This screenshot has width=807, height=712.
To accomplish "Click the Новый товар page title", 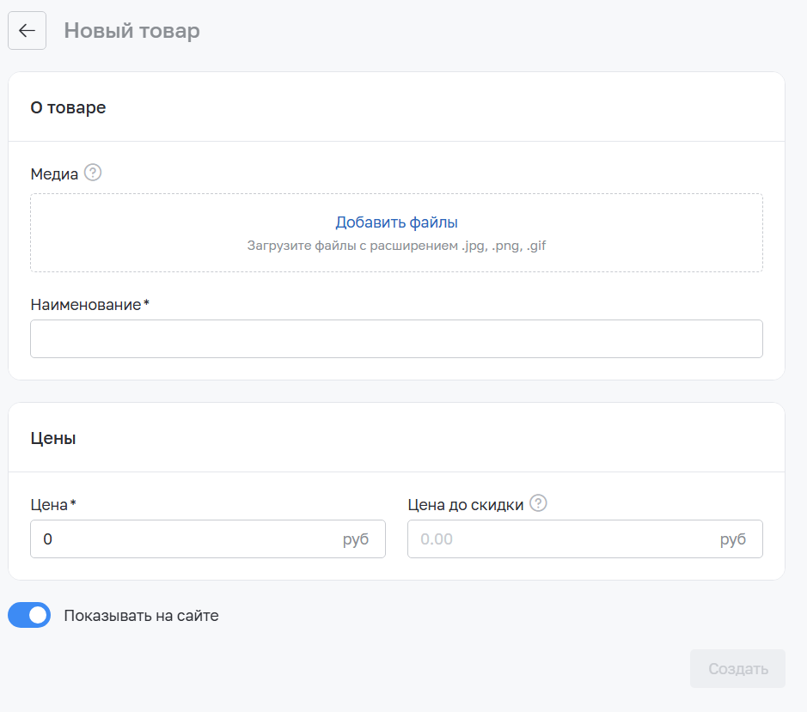I will [x=131, y=31].
